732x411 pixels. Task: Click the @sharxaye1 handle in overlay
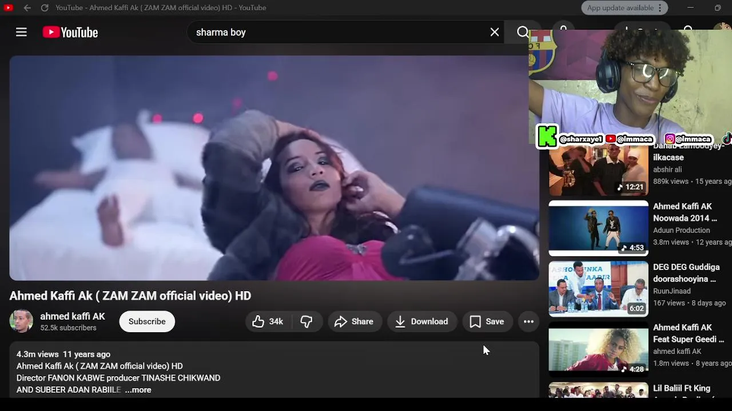coord(581,139)
